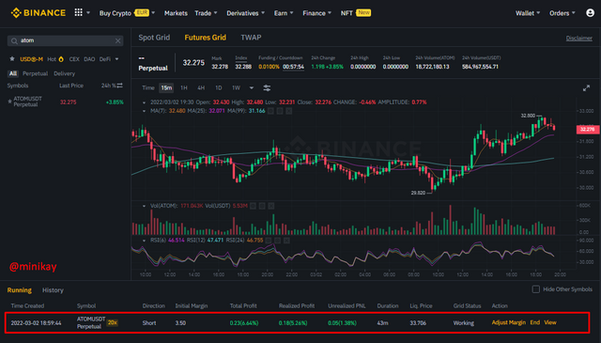Collapse the RSI indicator legend arrow
601x343 pixels.
pos(144,241)
